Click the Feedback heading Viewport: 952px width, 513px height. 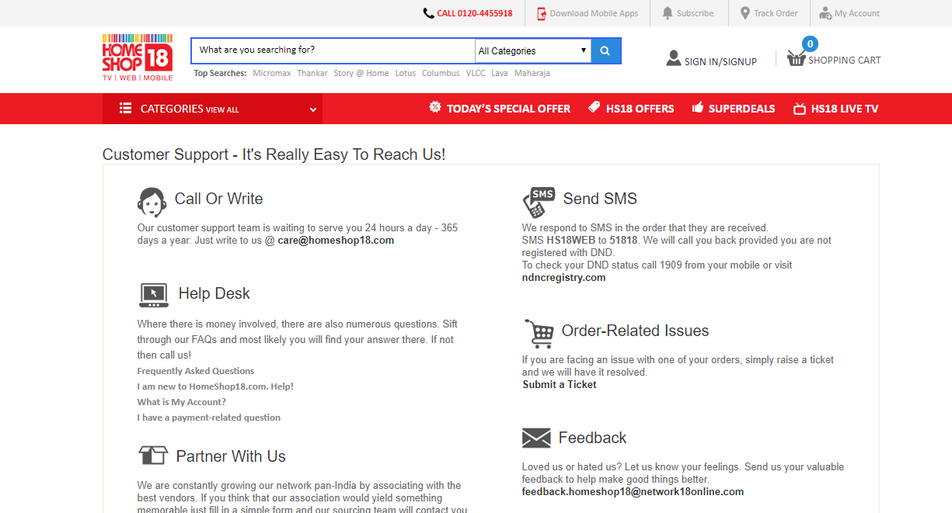click(x=592, y=438)
